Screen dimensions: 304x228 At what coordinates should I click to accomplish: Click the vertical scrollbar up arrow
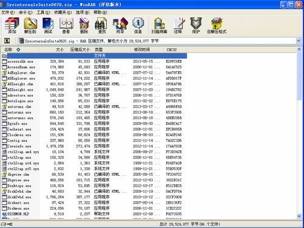coord(299,50)
